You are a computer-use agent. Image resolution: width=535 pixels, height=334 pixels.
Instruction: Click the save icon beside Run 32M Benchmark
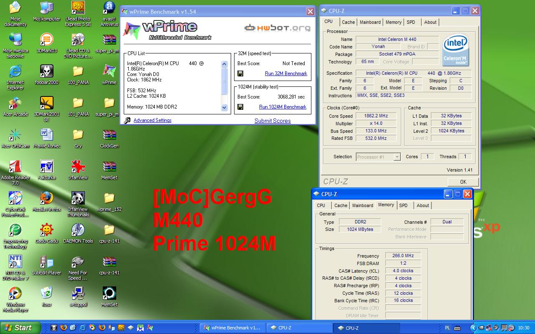[240, 73]
